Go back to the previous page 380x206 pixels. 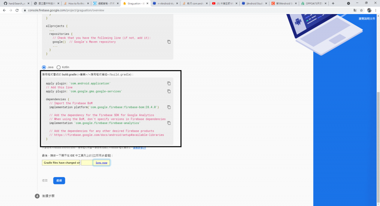coord(4,10)
